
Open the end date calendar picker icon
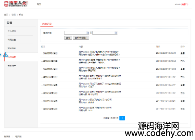click(x=115, y=33)
